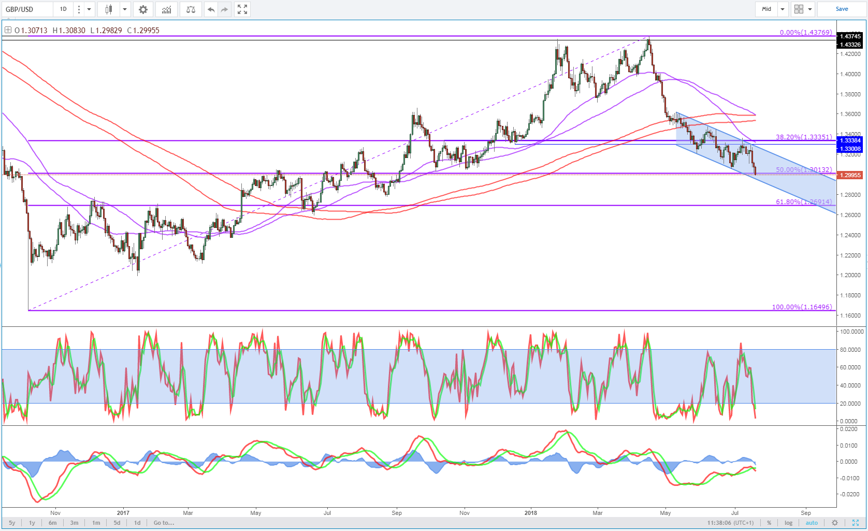Viewport: 868px width, 531px height.
Task: Click the 1.43326 price label
Action: 850,45
